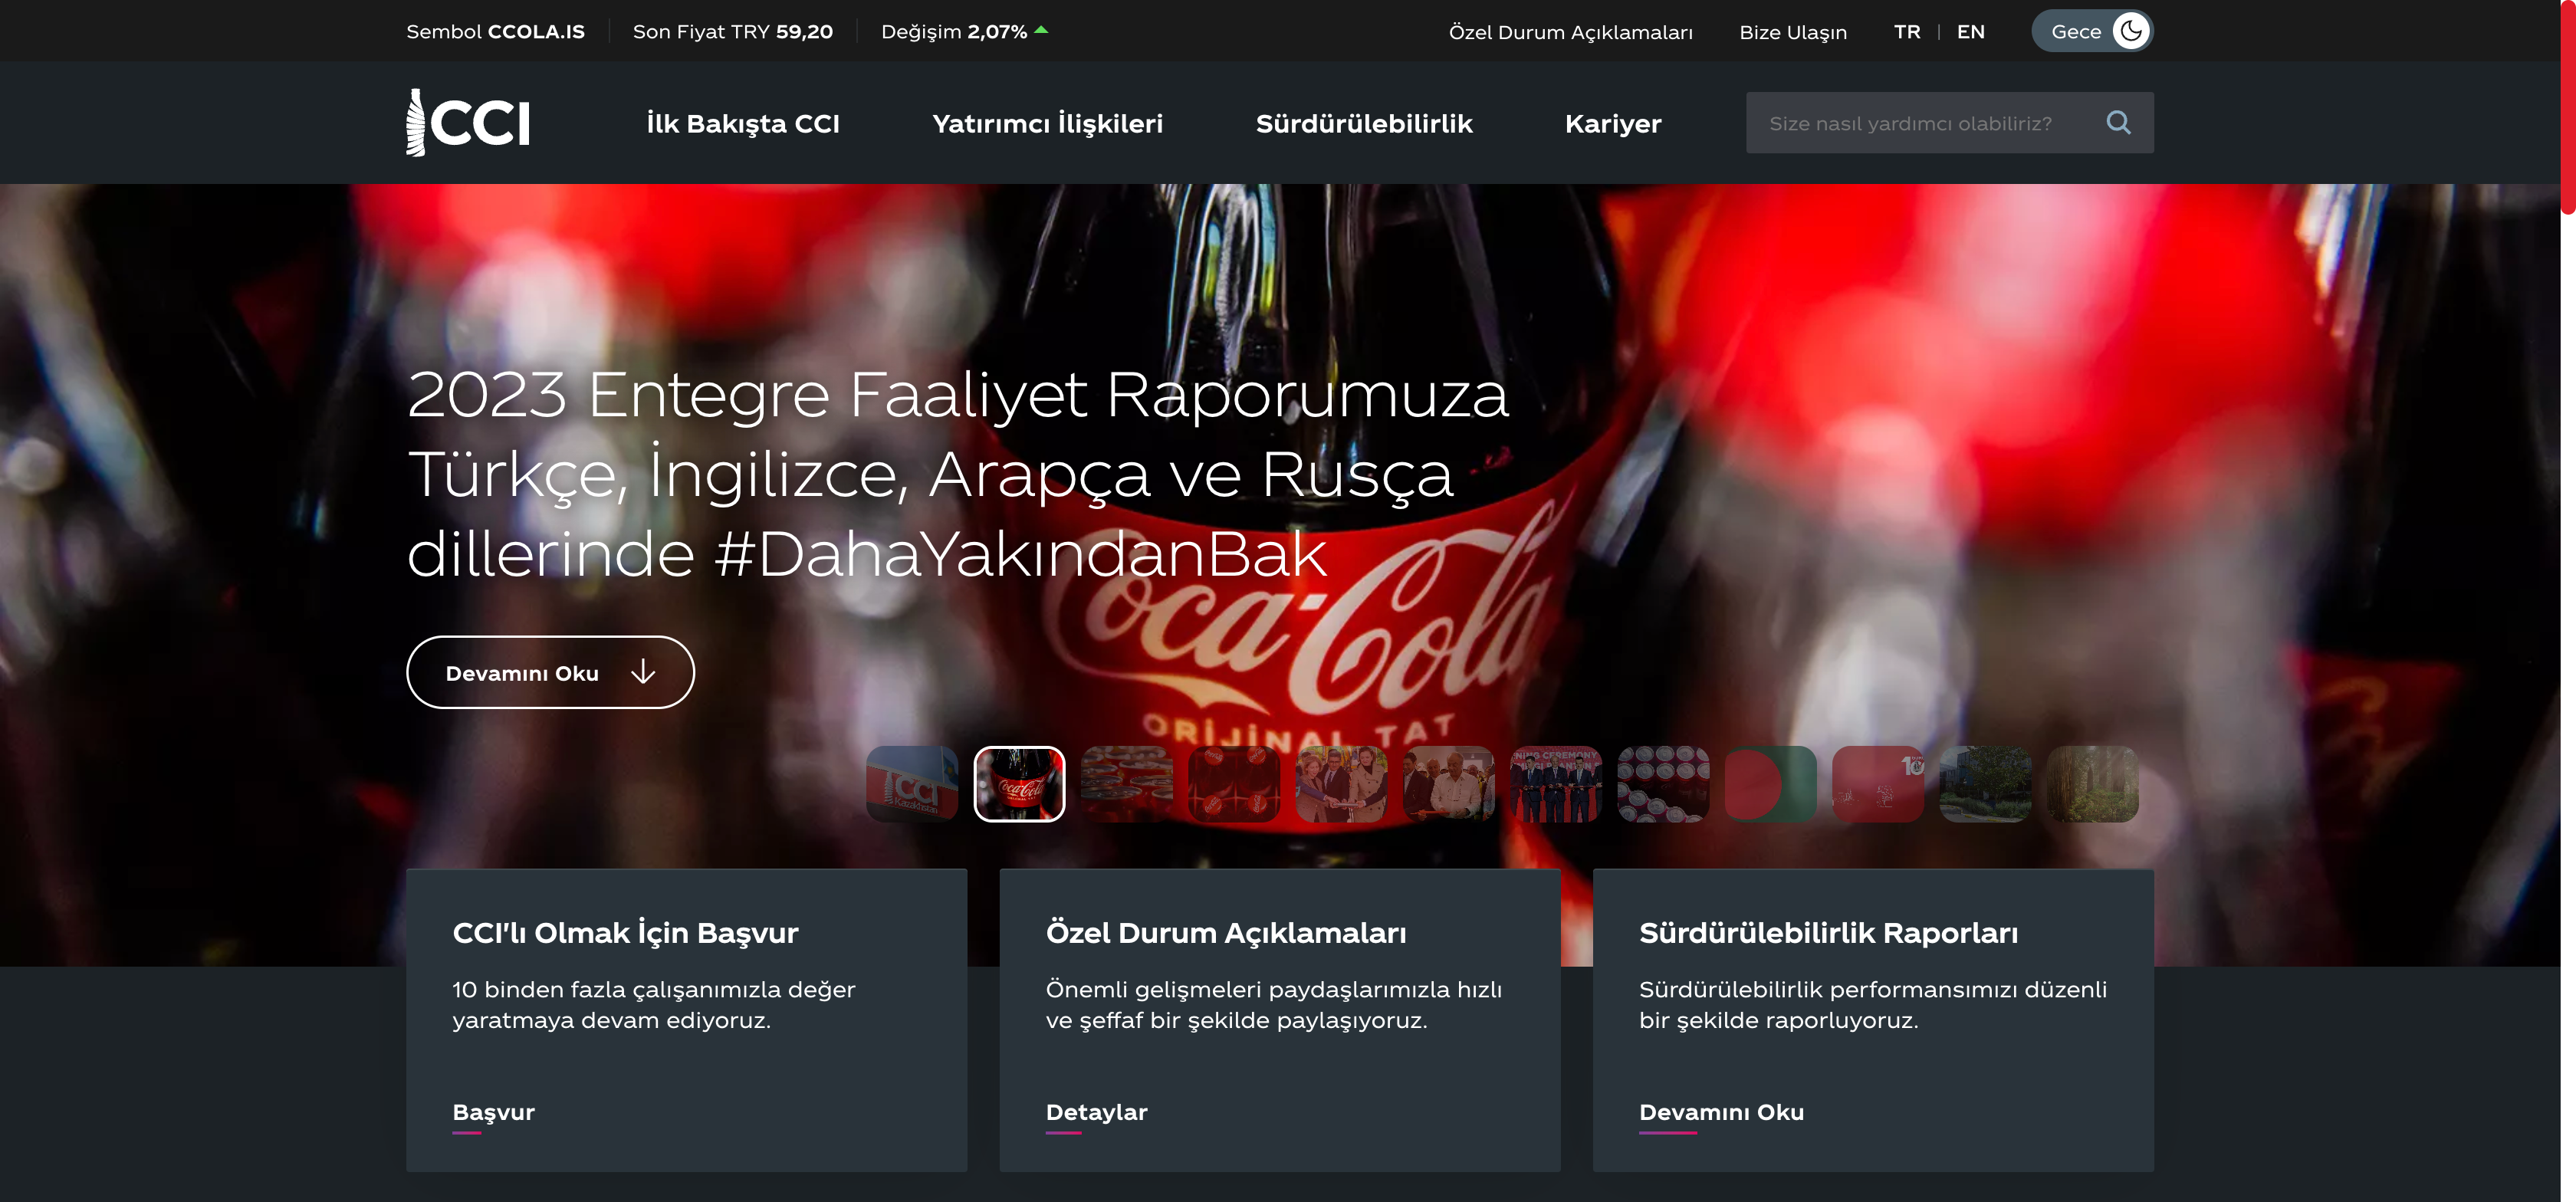This screenshot has width=2576, height=1202.
Task: Open Sürdürülebilirlik navigation menu
Action: pyautogui.click(x=1363, y=124)
